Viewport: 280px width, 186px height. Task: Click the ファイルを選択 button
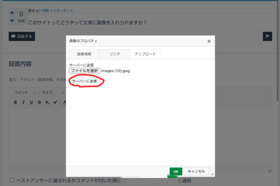pyautogui.click(x=84, y=71)
